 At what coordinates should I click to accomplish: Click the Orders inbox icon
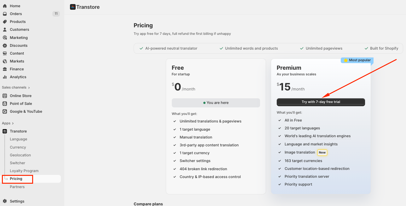(x=5, y=14)
